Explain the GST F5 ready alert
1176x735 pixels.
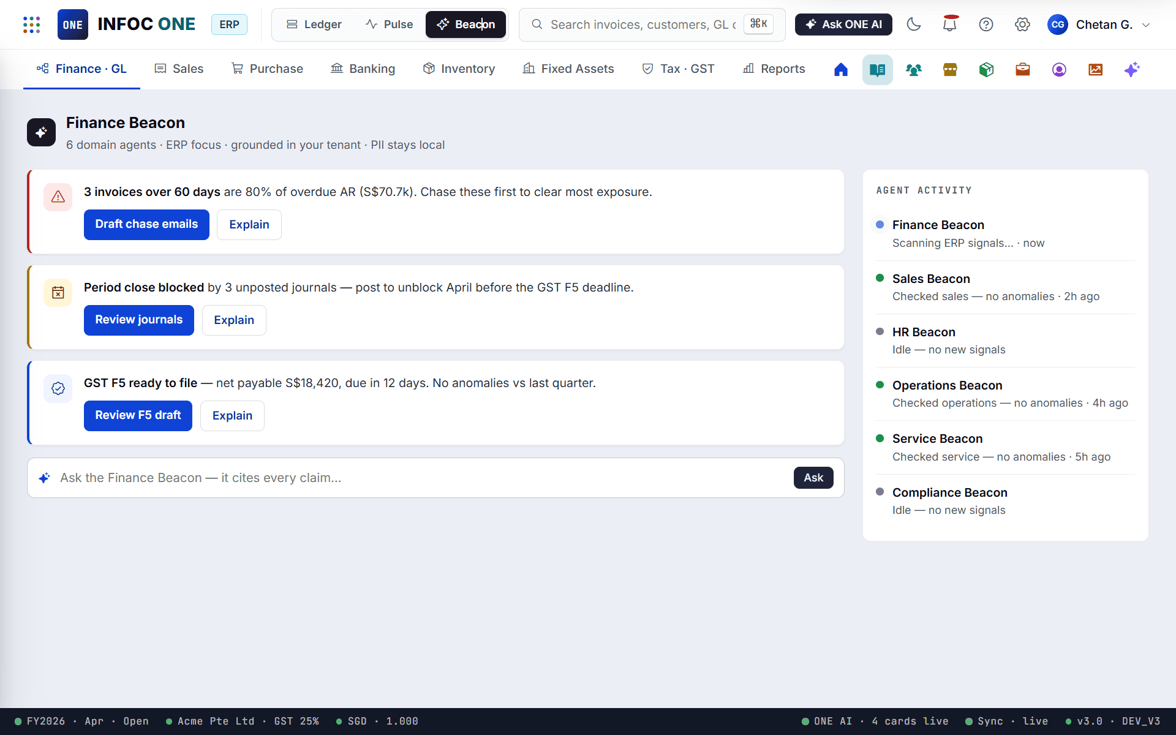click(232, 416)
